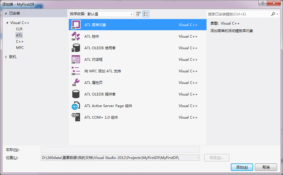Select the 'ATL 属性页' row text
This screenshot has height=175, width=283.
click(x=93, y=82)
